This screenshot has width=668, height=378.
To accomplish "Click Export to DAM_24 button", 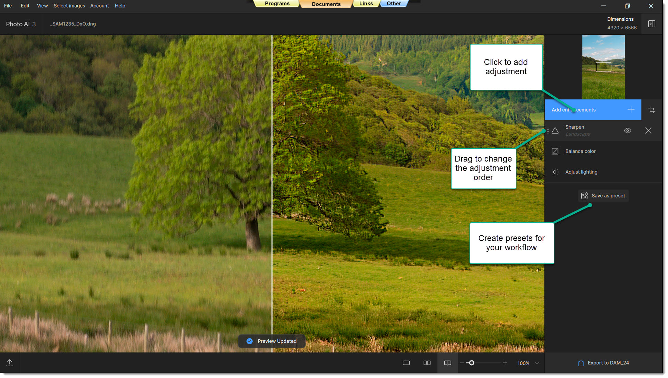I will point(603,363).
